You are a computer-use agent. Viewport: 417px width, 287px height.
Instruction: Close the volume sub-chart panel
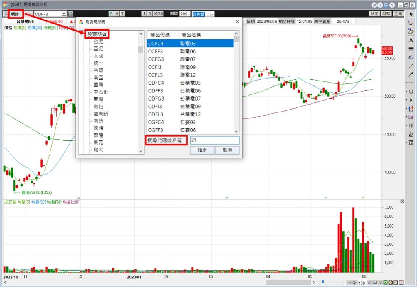point(402,202)
